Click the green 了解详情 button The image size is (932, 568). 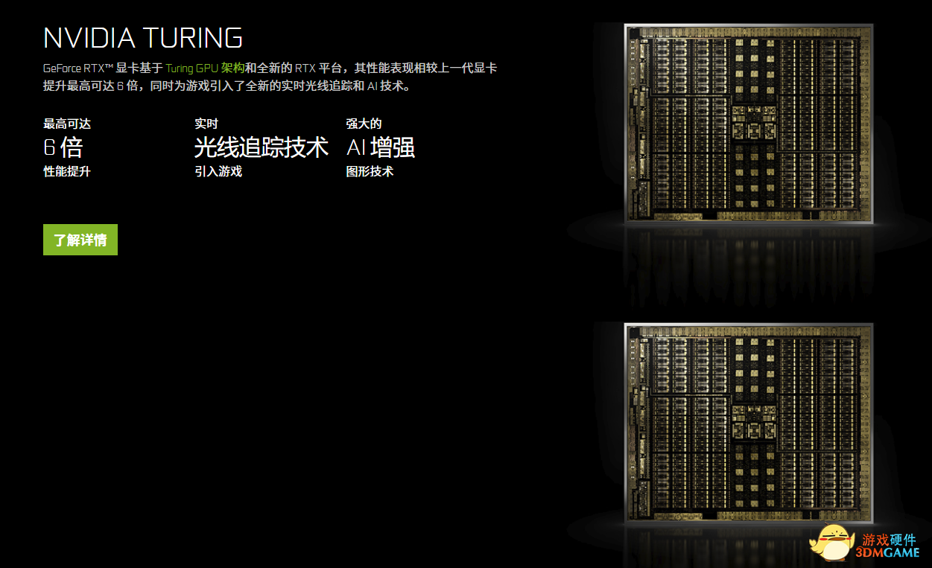pyautogui.click(x=80, y=240)
